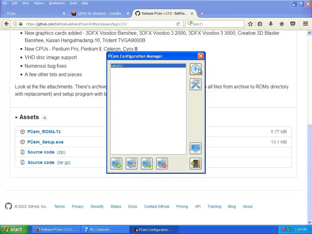Download Source code zip
Viewport: 312px width, 234px height.
46,152
